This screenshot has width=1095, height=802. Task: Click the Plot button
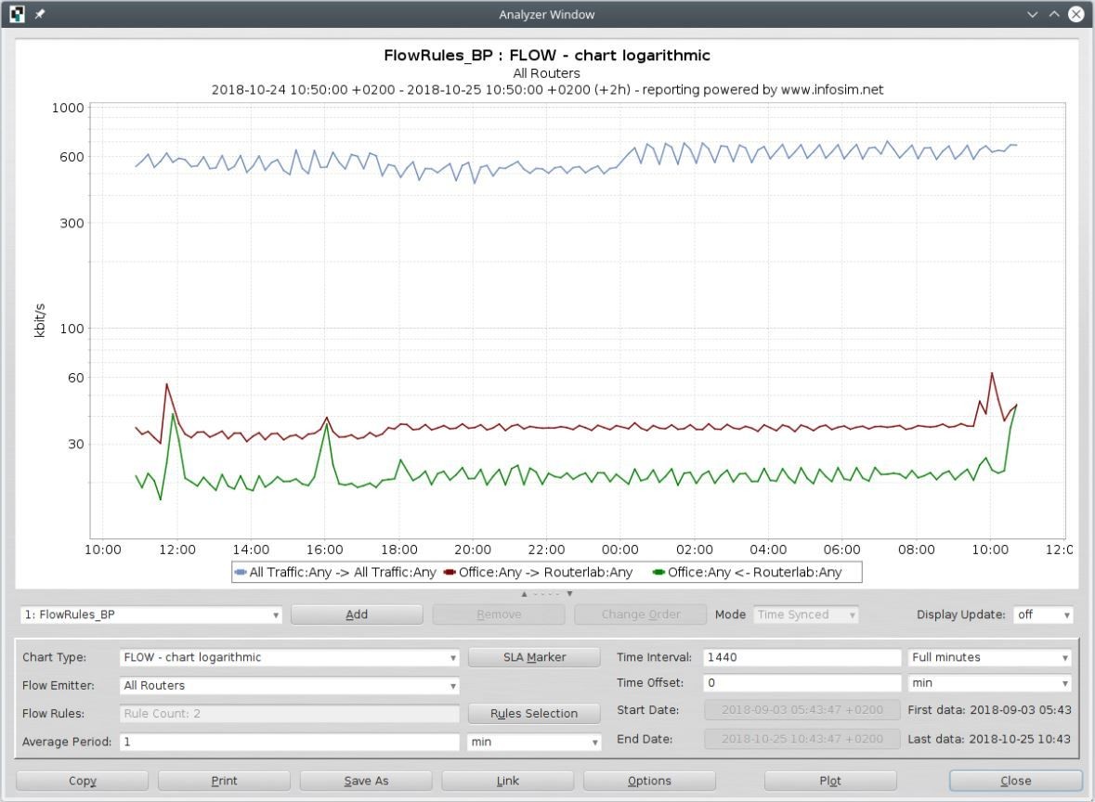(x=829, y=781)
